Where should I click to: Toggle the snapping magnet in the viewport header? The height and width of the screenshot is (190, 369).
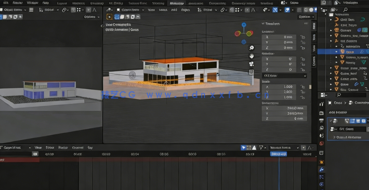tap(231, 10)
